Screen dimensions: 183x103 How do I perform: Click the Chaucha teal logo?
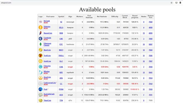[x=41, y=67]
